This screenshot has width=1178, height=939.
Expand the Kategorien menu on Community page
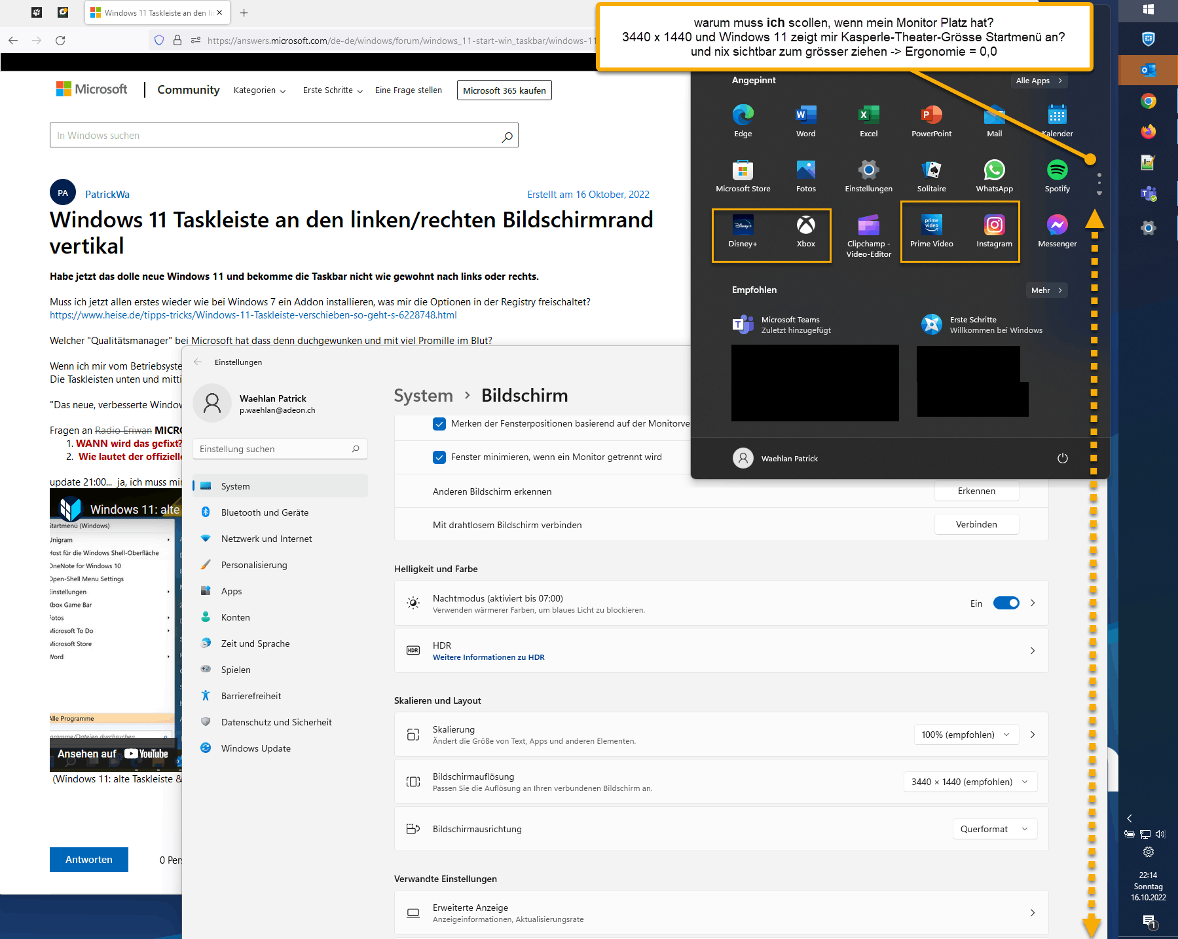[259, 90]
